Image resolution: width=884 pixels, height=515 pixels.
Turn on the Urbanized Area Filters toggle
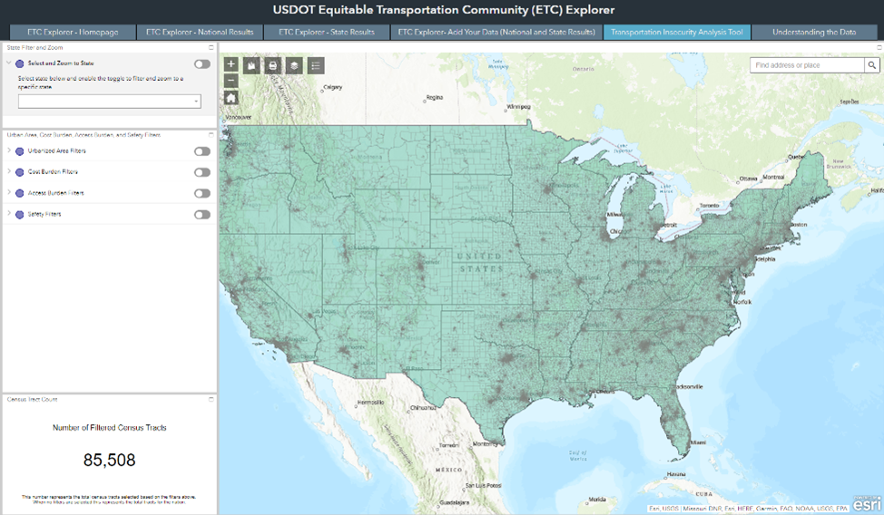201,151
